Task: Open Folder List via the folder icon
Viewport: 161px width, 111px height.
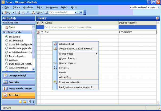Action: pos(25,102)
